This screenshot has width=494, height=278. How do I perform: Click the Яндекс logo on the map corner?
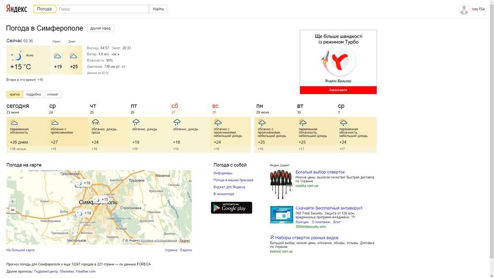pos(185,240)
